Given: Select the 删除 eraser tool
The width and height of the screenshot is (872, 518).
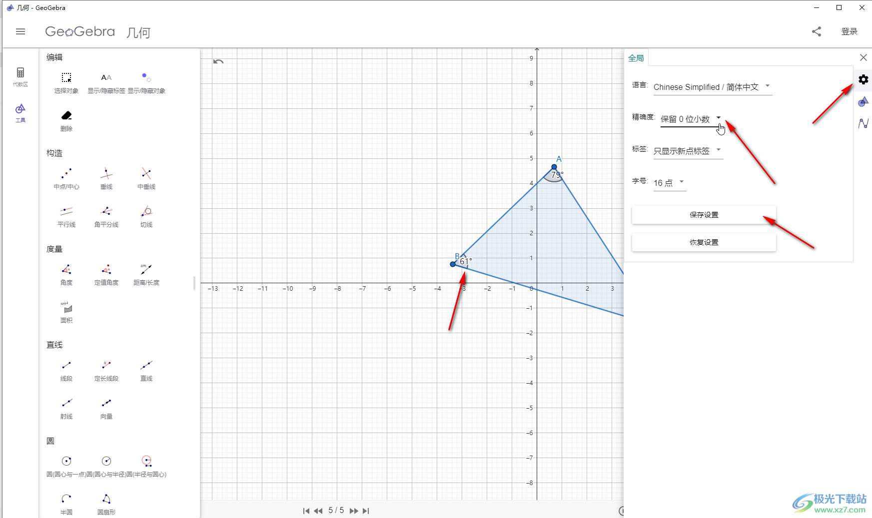Looking at the screenshot, I should point(66,121).
